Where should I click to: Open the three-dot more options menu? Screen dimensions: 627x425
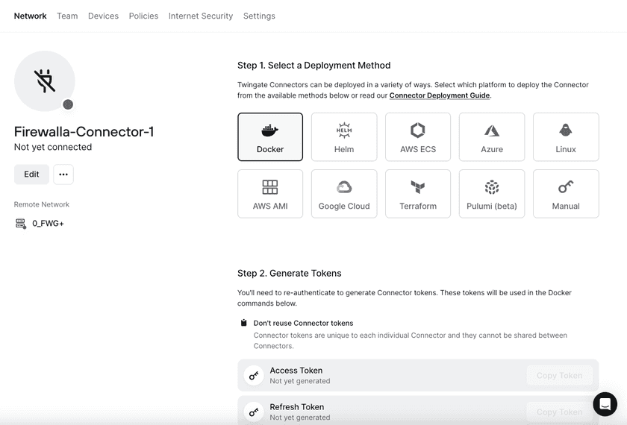click(63, 174)
